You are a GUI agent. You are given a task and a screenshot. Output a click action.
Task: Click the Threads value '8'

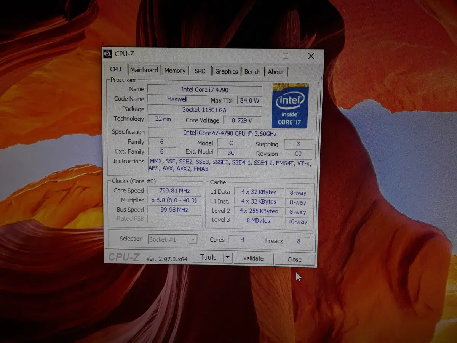[x=299, y=241]
